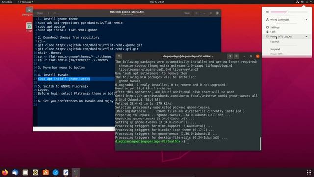Click the power icon in top bar

307,2
